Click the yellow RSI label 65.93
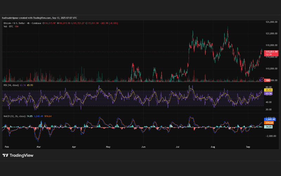Viewport: 281px width, 176px height. pyautogui.click(x=268, y=90)
